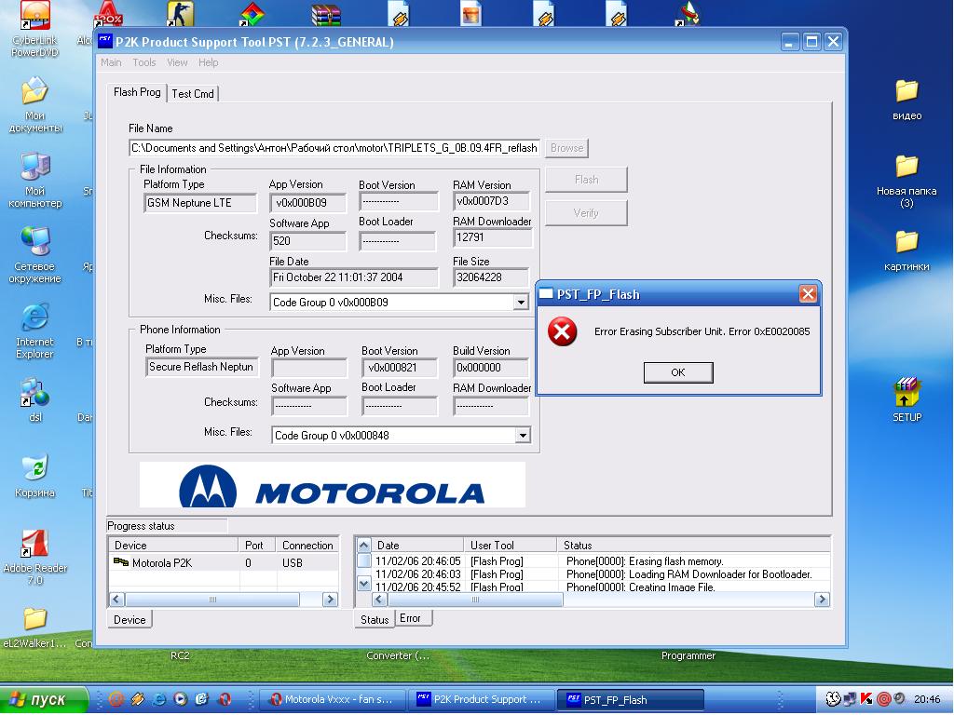Viewport: 954px width, 715px height.
Task: Select the картинки folder icon
Action: [906, 250]
